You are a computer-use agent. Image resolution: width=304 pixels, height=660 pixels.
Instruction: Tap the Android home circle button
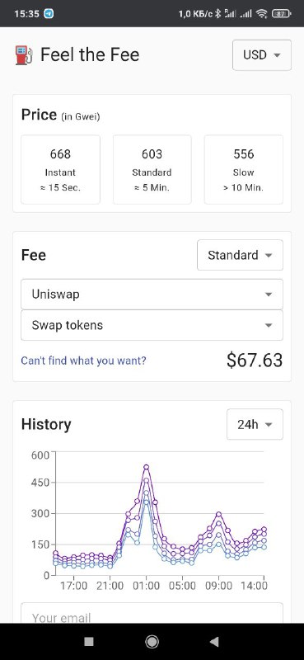pos(152,642)
